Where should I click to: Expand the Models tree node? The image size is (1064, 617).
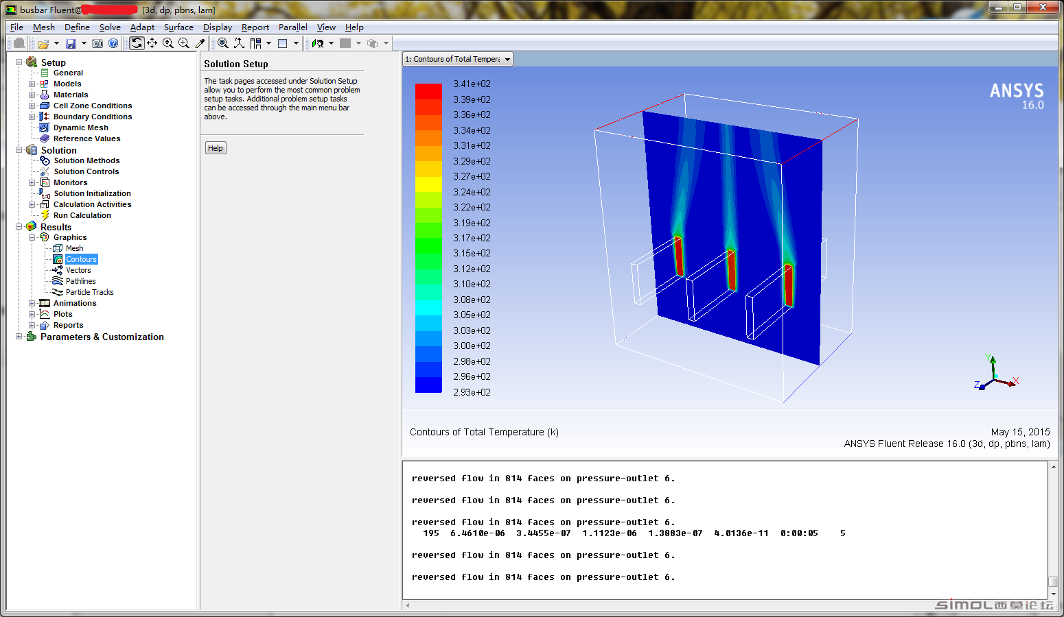pyautogui.click(x=32, y=84)
